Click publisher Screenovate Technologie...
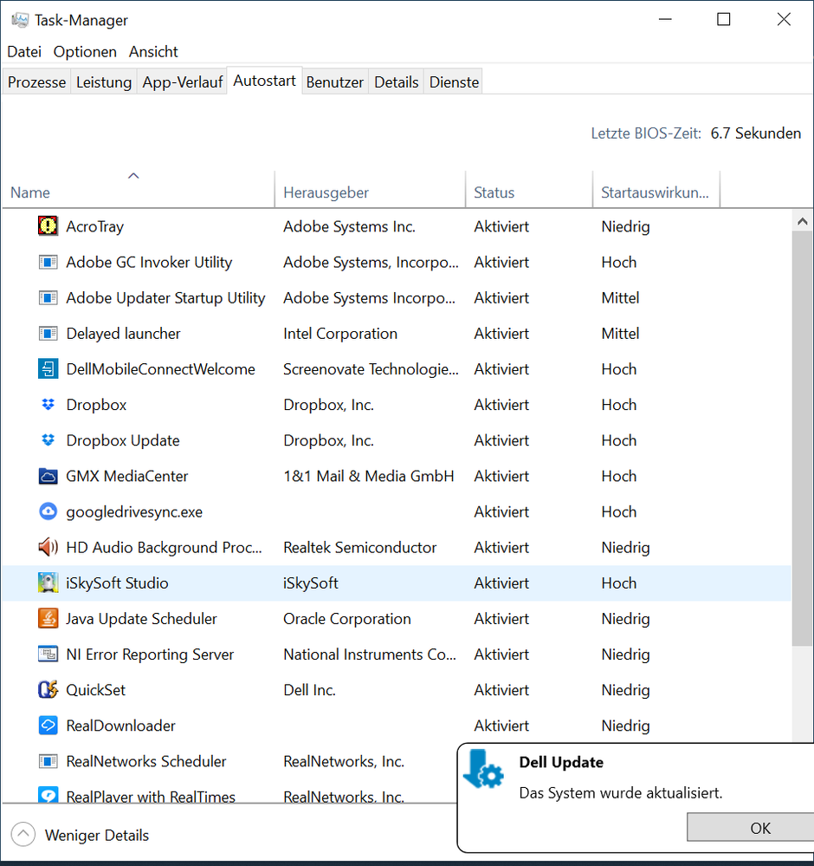This screenshot has width=814, height=866. click(371, 369)
